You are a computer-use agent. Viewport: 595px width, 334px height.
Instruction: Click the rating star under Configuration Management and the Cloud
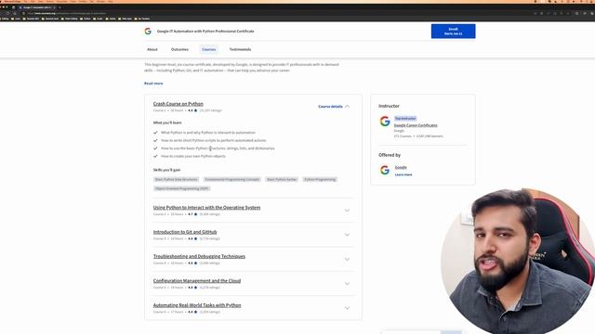coord(196,288)
